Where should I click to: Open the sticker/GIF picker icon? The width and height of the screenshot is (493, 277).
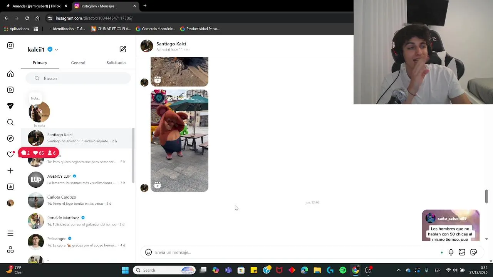pos(474,252)
